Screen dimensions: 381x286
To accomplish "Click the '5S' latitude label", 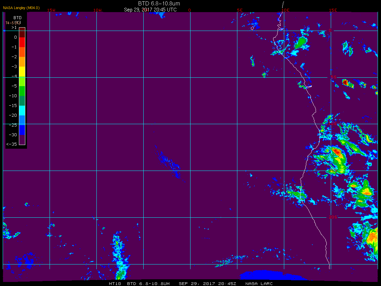I will pos(333,77).
